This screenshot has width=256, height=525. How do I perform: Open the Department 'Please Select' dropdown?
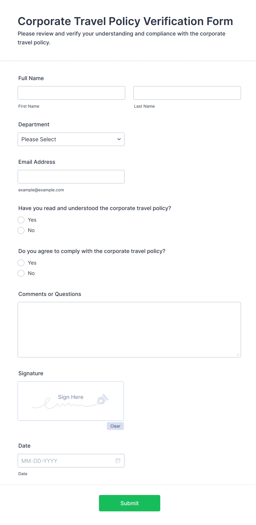(71, 139)
